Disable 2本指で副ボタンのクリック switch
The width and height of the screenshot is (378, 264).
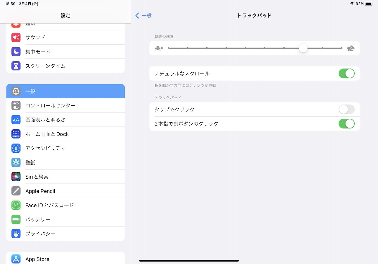coord(346,124)
